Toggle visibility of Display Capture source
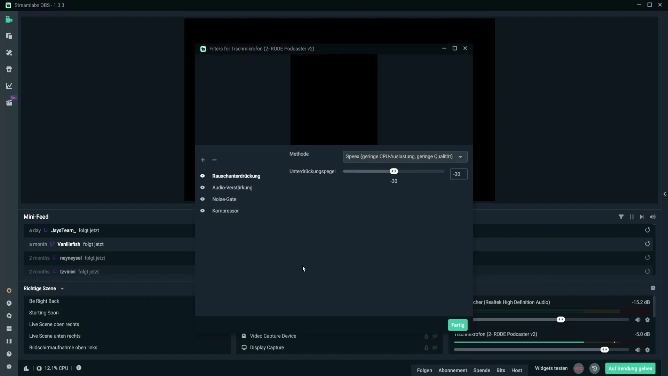This screenshot has height=376, width=668. (x=435, y=348)
